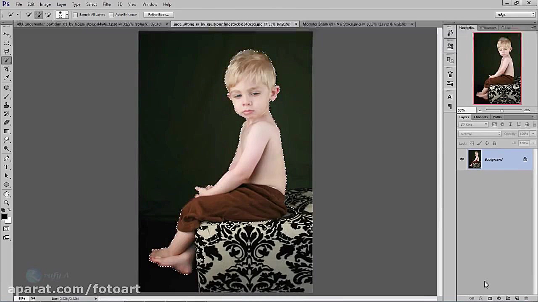Click the foreground color swatch
Image resolution: width=538 pixels, height=302 pixels.
[x=4, y=217]
